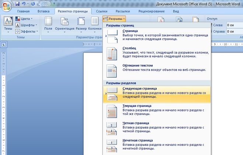Expand the Эффекты theme effects dropdown

pos(27,31)
